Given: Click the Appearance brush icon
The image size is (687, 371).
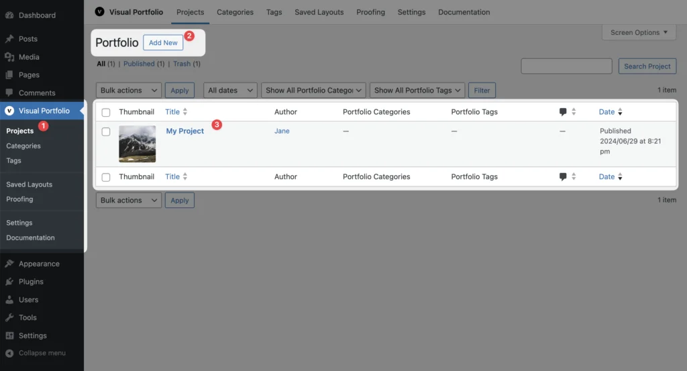Looking at the screenshot, I should pos(9,264).
